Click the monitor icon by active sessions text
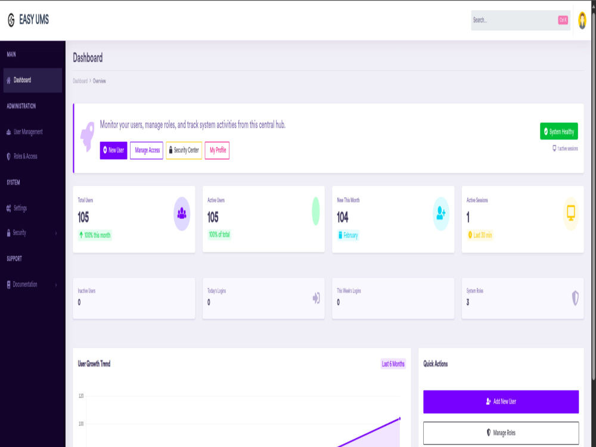596x447 pixels. 554,148
